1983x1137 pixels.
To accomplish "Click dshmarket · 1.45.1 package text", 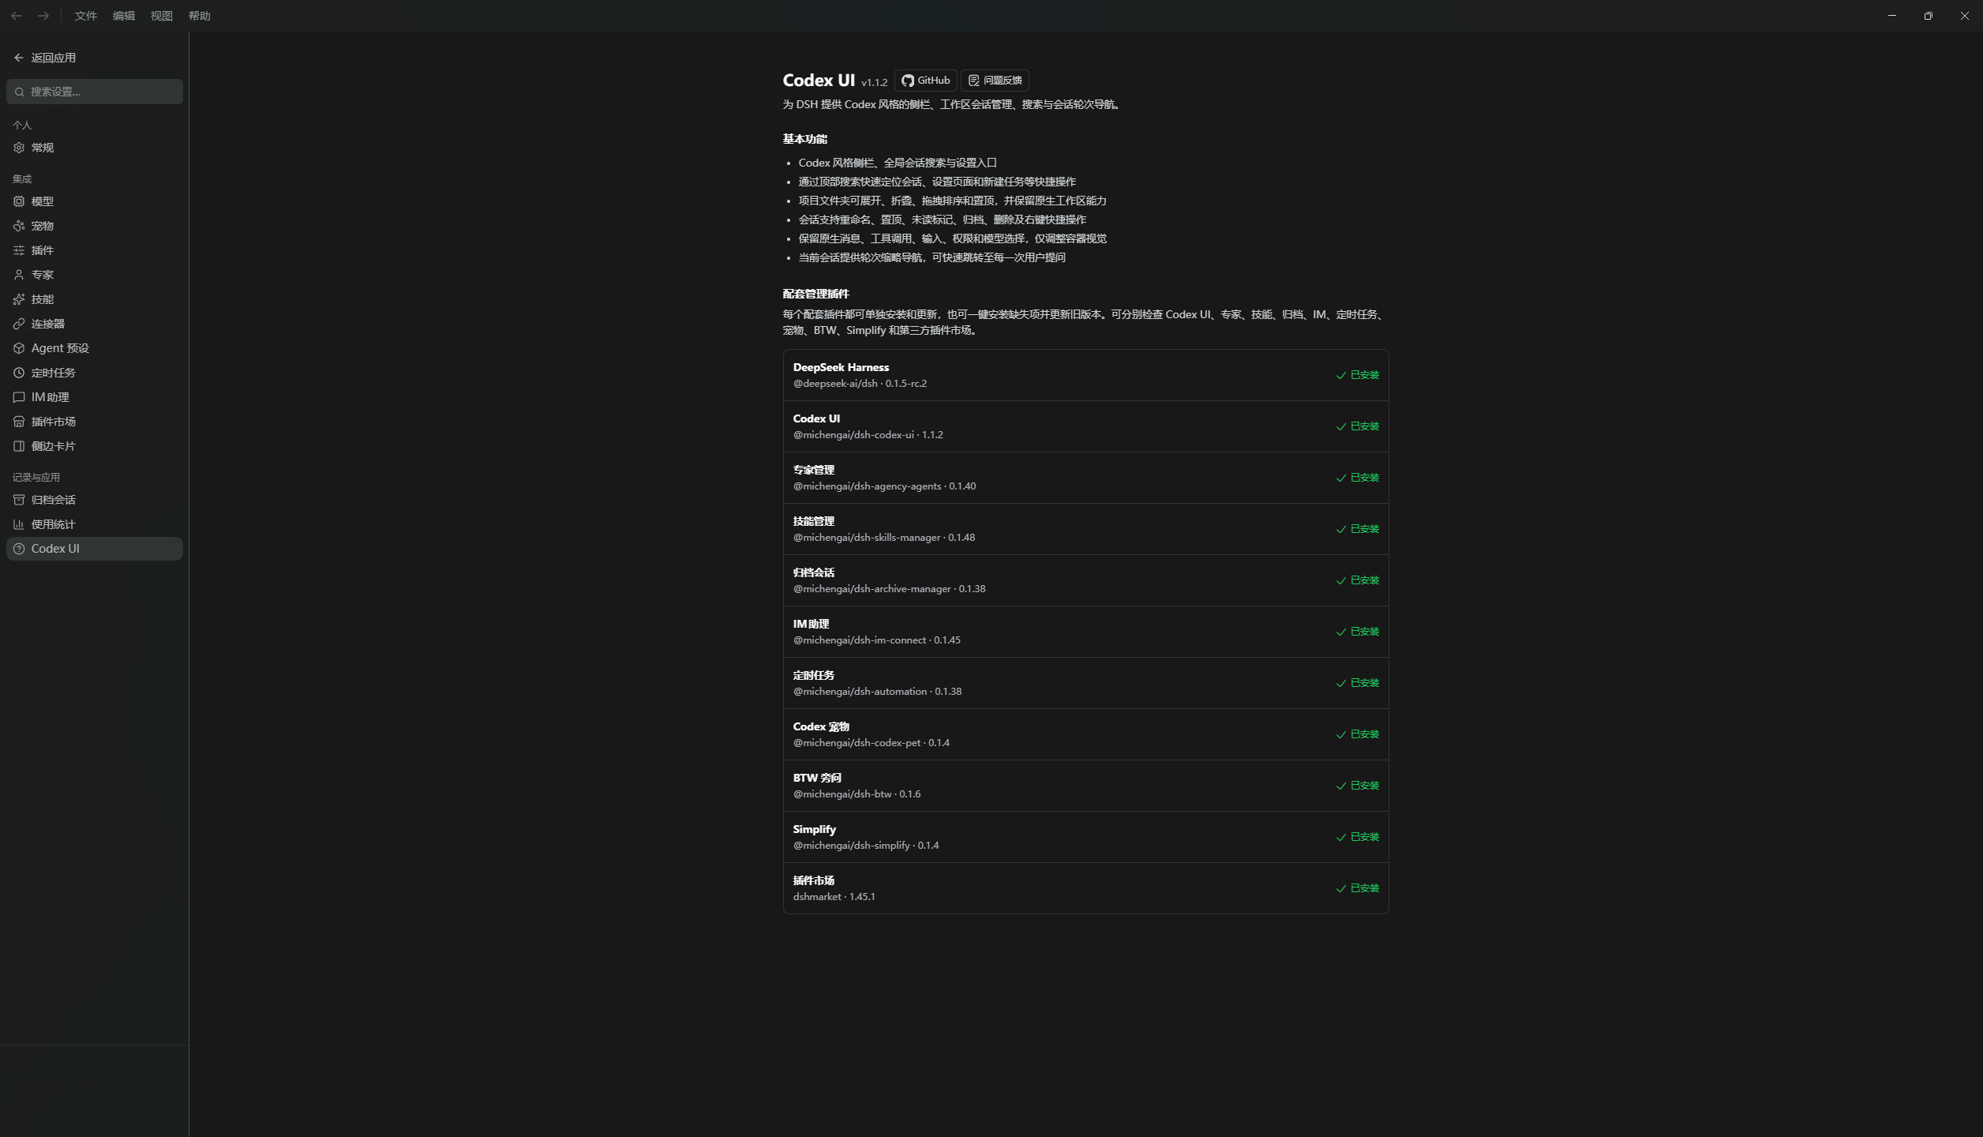I will point(834,897).
